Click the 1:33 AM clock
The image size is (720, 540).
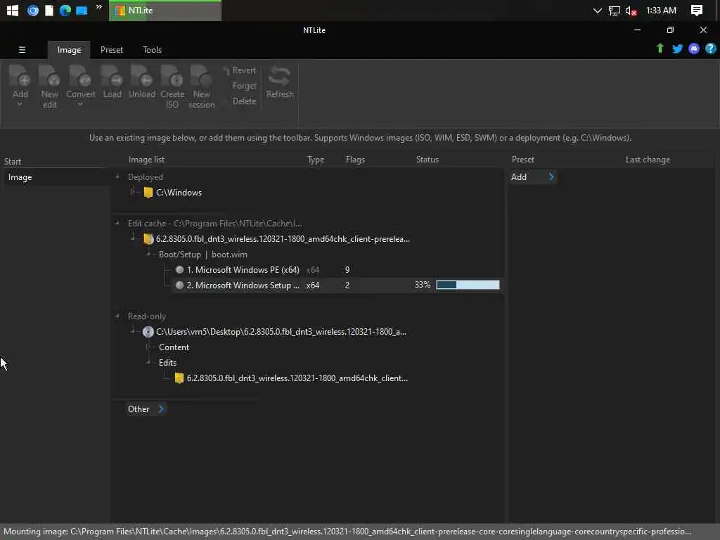pyautogui.click(x=661, y=10)
